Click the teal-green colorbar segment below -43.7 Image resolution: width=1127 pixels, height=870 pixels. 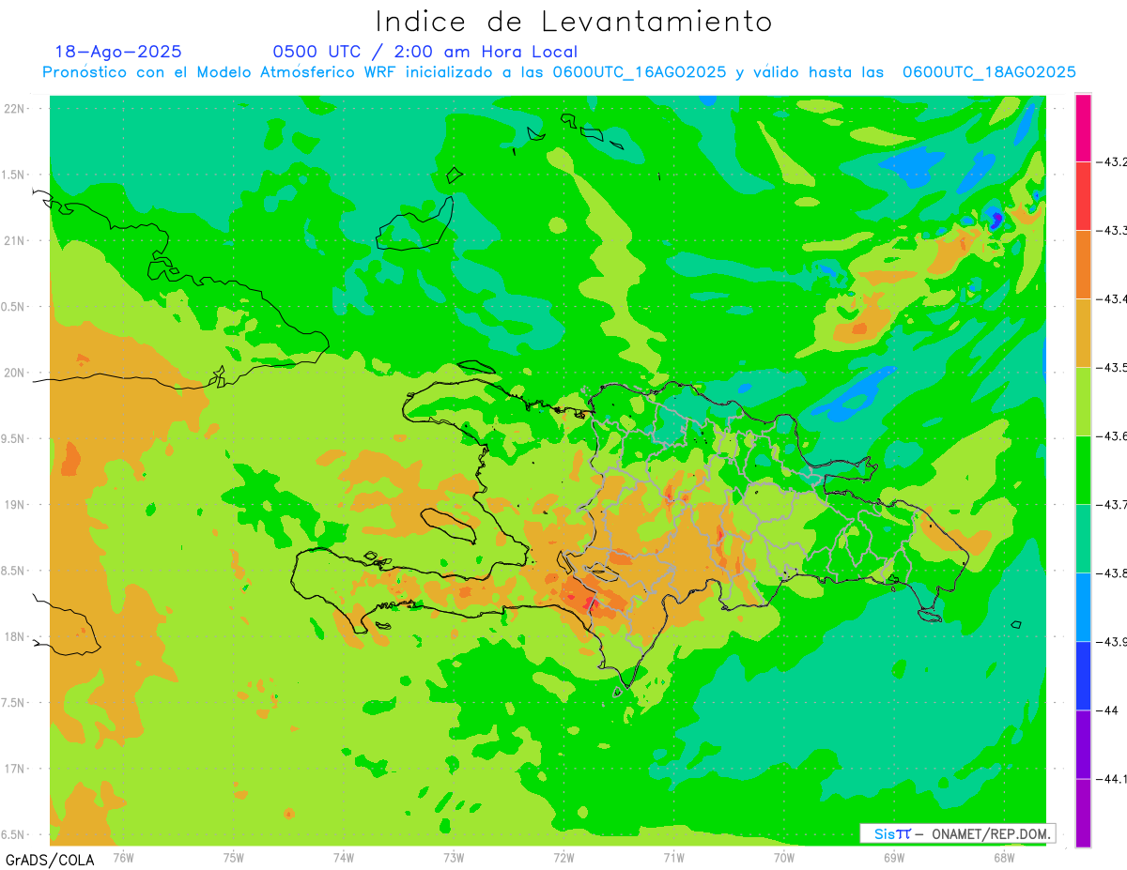(x=1083, y=538)
